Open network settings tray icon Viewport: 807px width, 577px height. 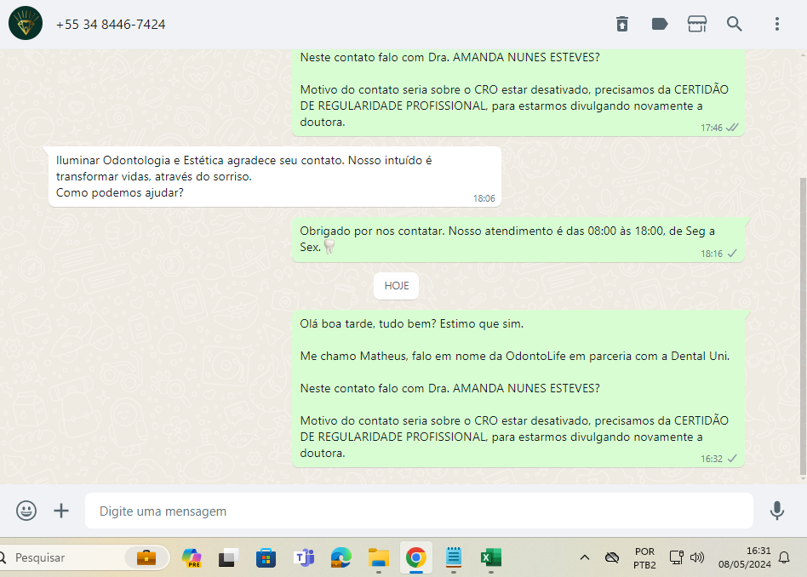[x=676, y=557]
